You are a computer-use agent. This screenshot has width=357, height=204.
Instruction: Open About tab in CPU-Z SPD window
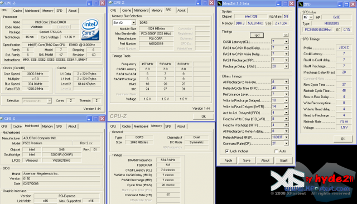(x=181, y=10)
